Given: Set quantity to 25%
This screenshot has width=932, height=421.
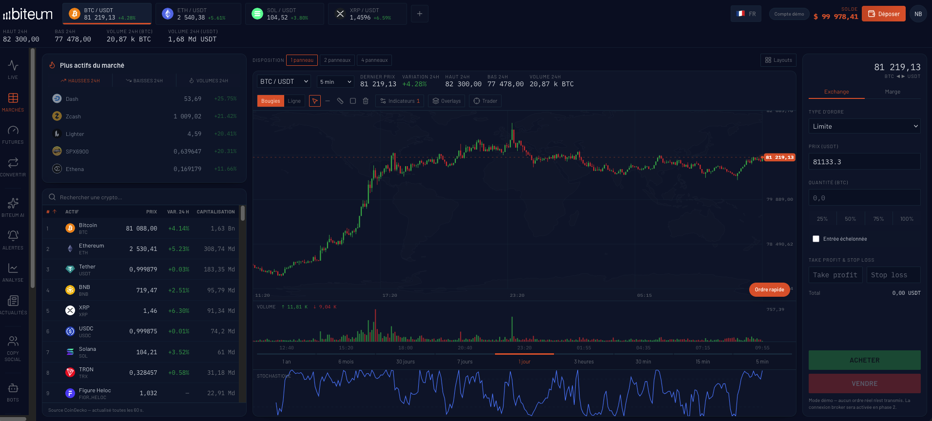Looking at the screenshot, I should [x=822, y=219].
